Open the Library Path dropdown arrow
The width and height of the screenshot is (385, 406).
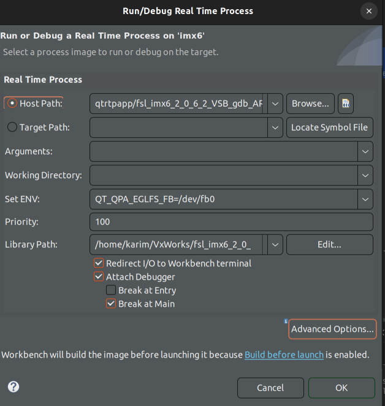coord(275,244)
